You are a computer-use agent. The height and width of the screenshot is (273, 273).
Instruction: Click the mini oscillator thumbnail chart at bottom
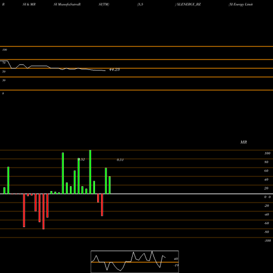(135, 262)
